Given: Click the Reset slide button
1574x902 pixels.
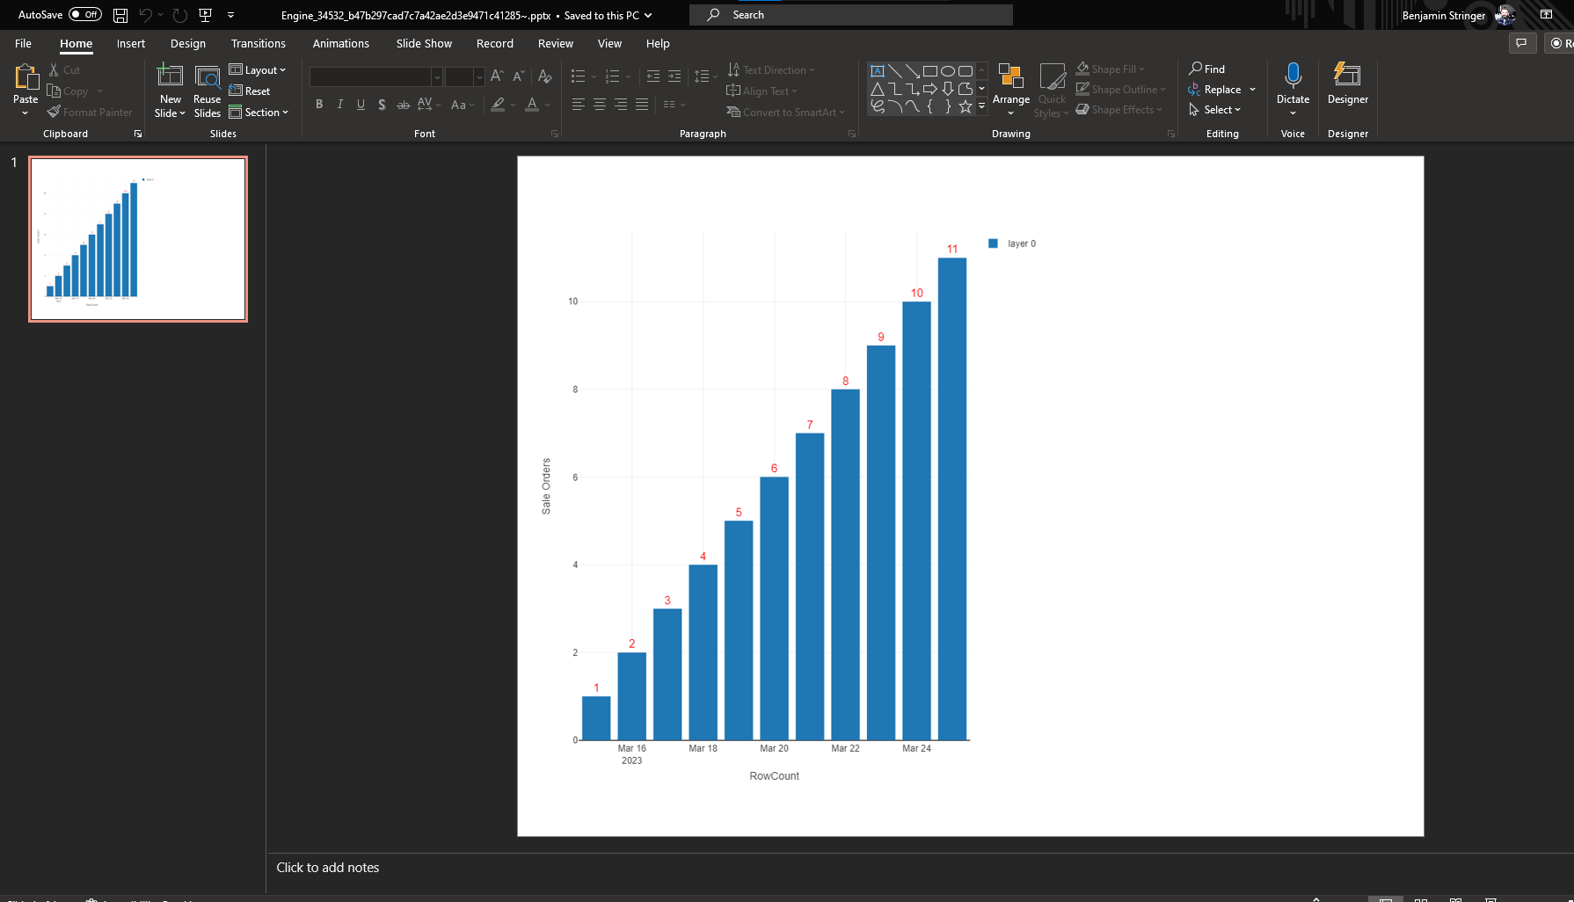Looking at the screenshot, I should (250, 91).
